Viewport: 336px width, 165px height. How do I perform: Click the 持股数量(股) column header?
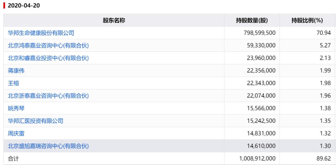[252, 20]
